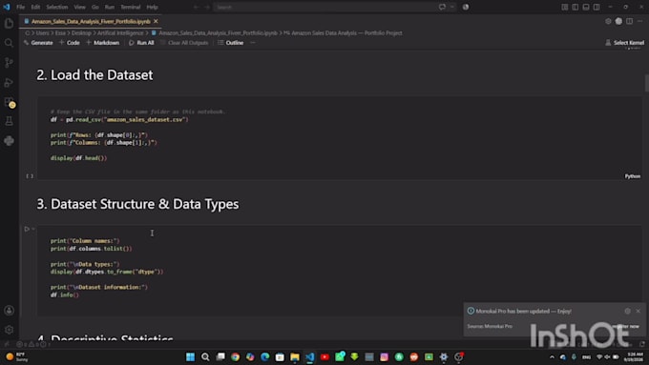Screen dimensions: 649x365
Task: Open the Selection menu
Action: pyautogui.click(x=56, y=7)
